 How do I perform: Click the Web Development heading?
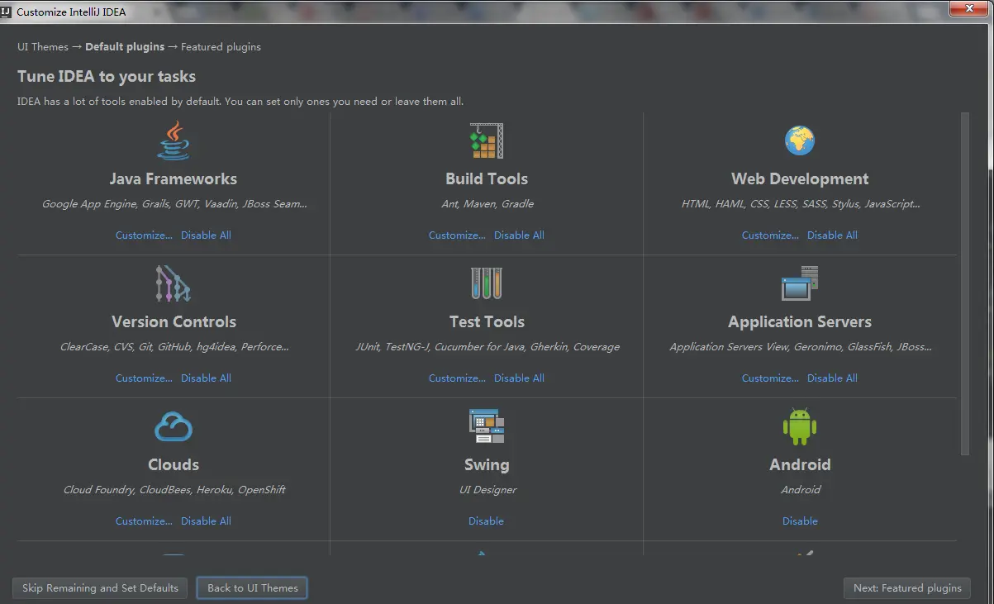[800, 179]
